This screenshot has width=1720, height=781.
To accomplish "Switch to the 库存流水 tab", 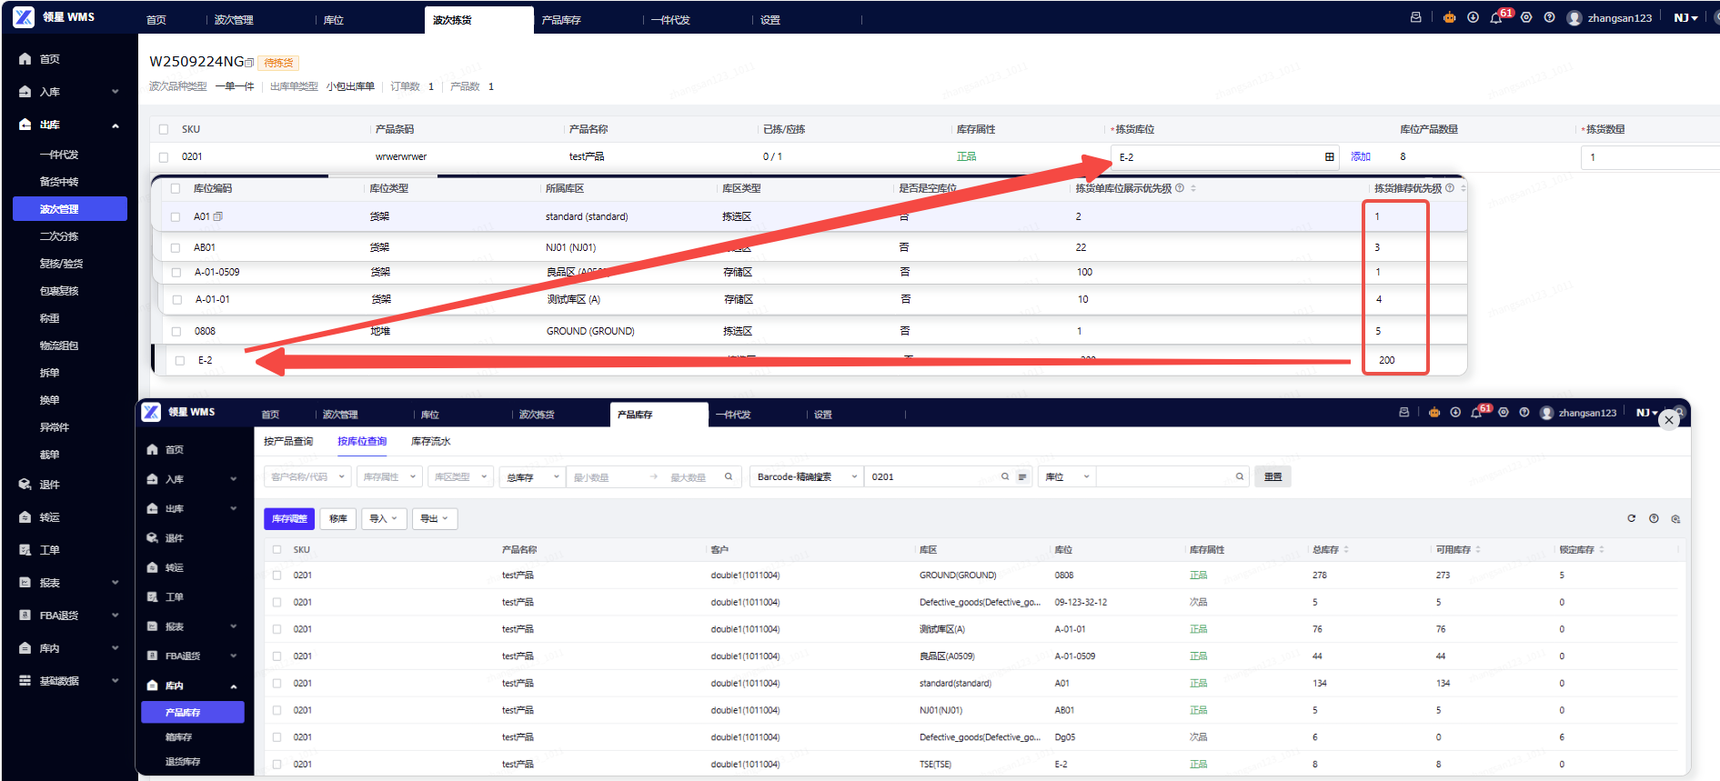I will 430,441.
